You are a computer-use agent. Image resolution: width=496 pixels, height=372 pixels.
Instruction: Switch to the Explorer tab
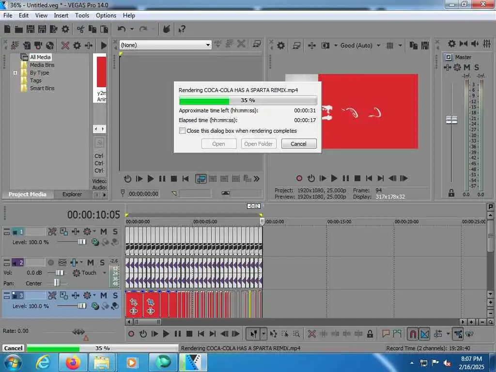(x=72, y=194)
